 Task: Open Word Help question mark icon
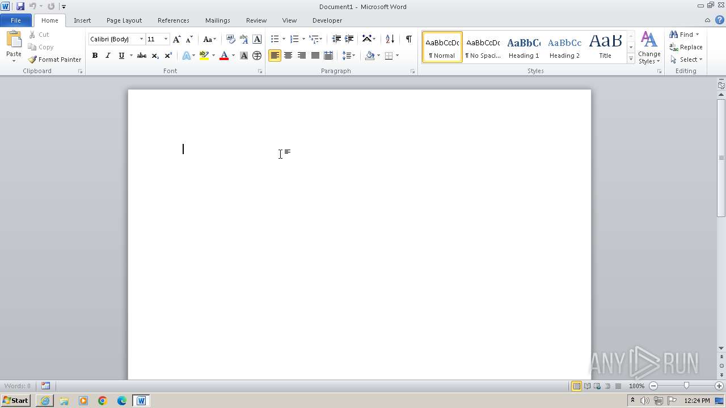[x=719, y=20]
